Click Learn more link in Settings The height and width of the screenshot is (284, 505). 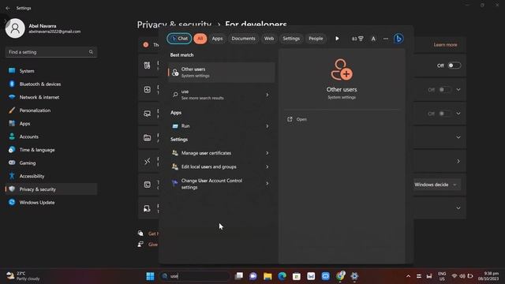[445, 45]
